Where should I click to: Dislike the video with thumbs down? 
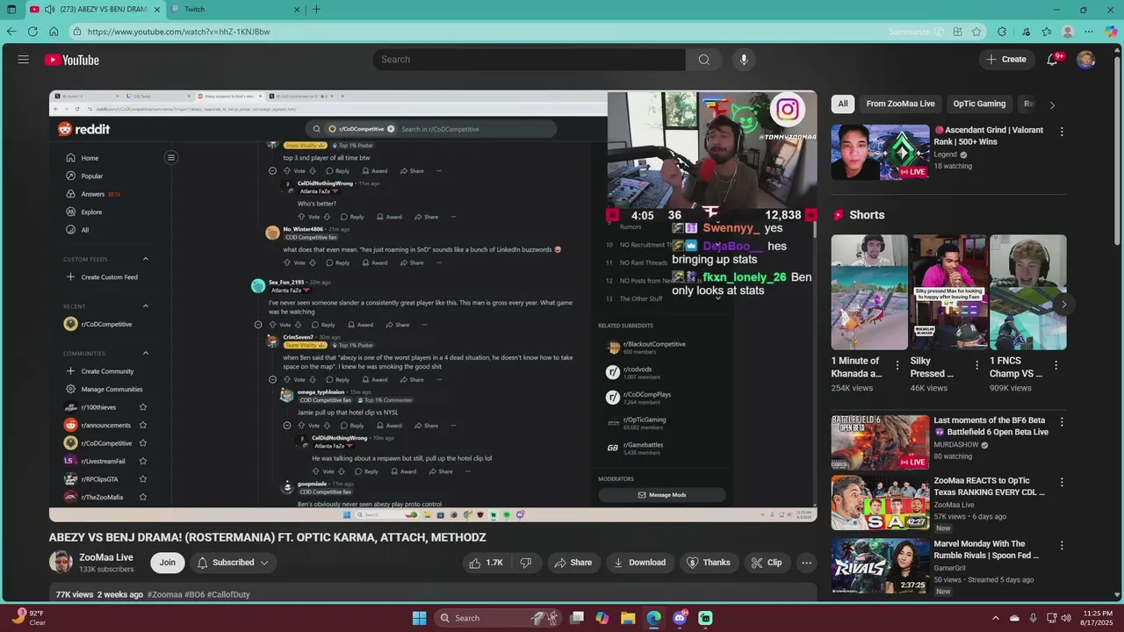click(526, 563)
